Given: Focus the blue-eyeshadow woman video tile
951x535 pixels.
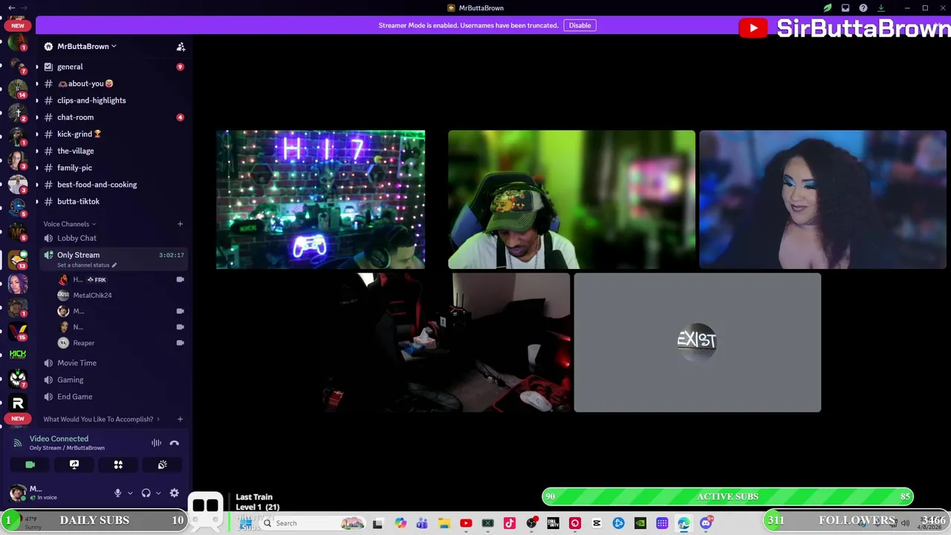Looking at the screenshot, I should point(822,199).
